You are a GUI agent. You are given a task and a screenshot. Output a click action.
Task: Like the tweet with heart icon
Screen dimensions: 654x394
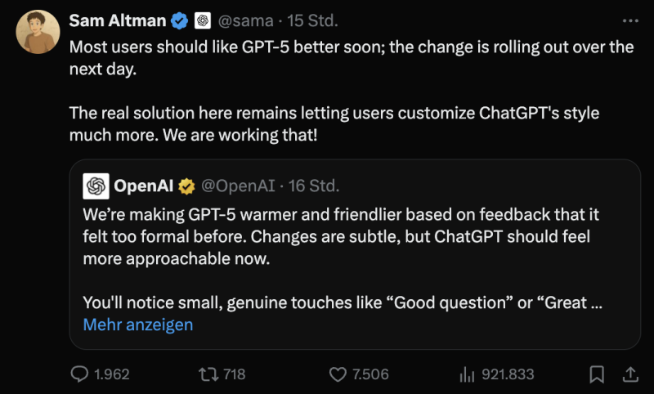click(338, 374)
